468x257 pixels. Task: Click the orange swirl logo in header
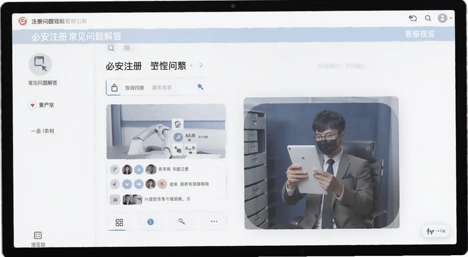pyautogui.click(x=22, y=21)
